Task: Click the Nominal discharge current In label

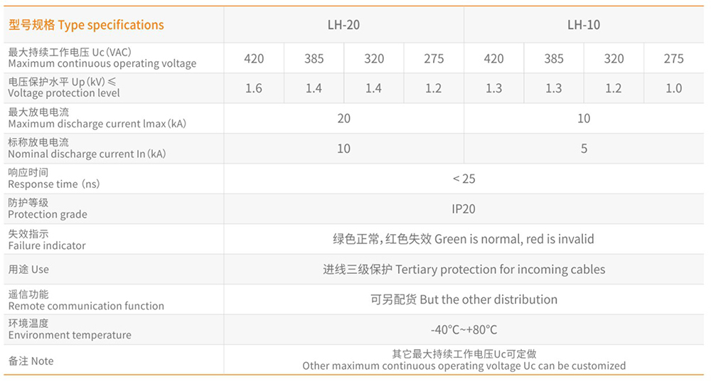Action: [x=87, y=154]
